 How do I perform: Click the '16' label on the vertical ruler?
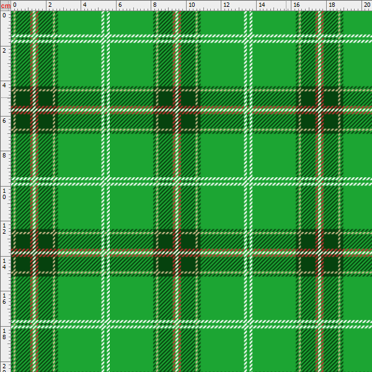tap(4, 299)
